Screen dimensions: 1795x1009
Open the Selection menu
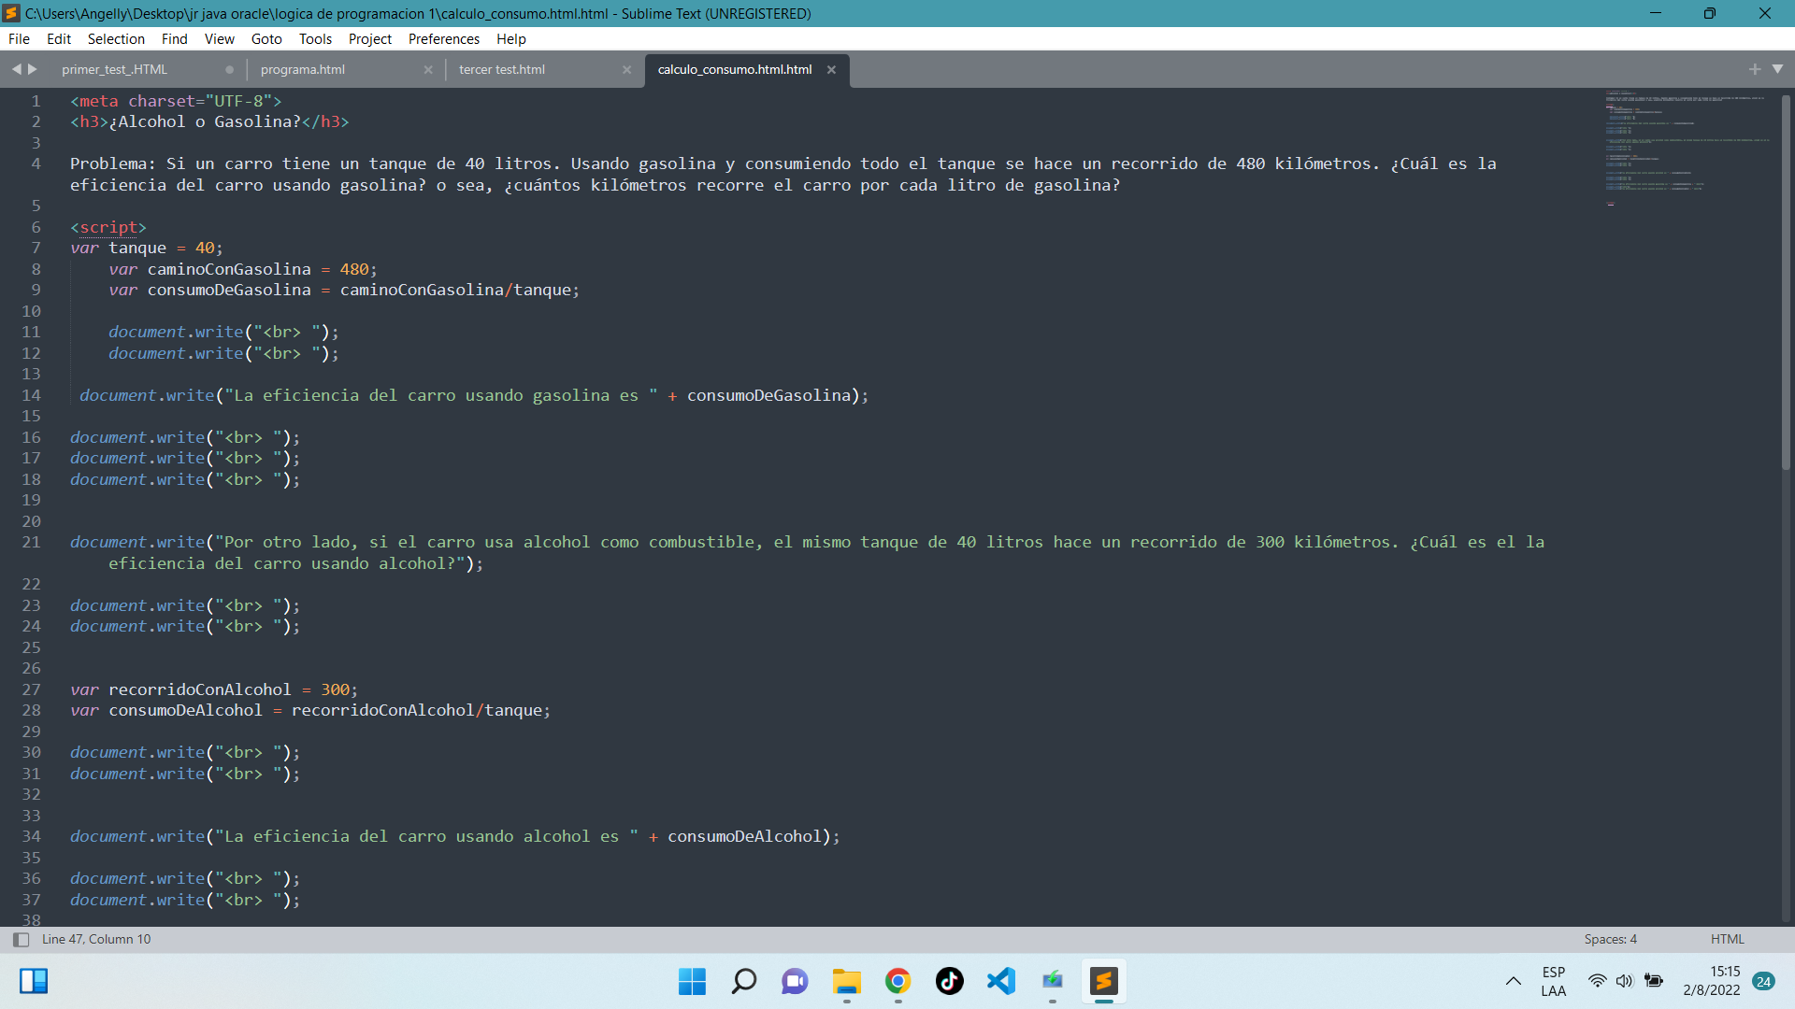pyautogui.click(x=116, y=39)
